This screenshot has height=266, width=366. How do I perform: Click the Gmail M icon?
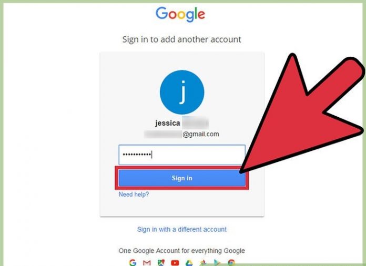147,263
